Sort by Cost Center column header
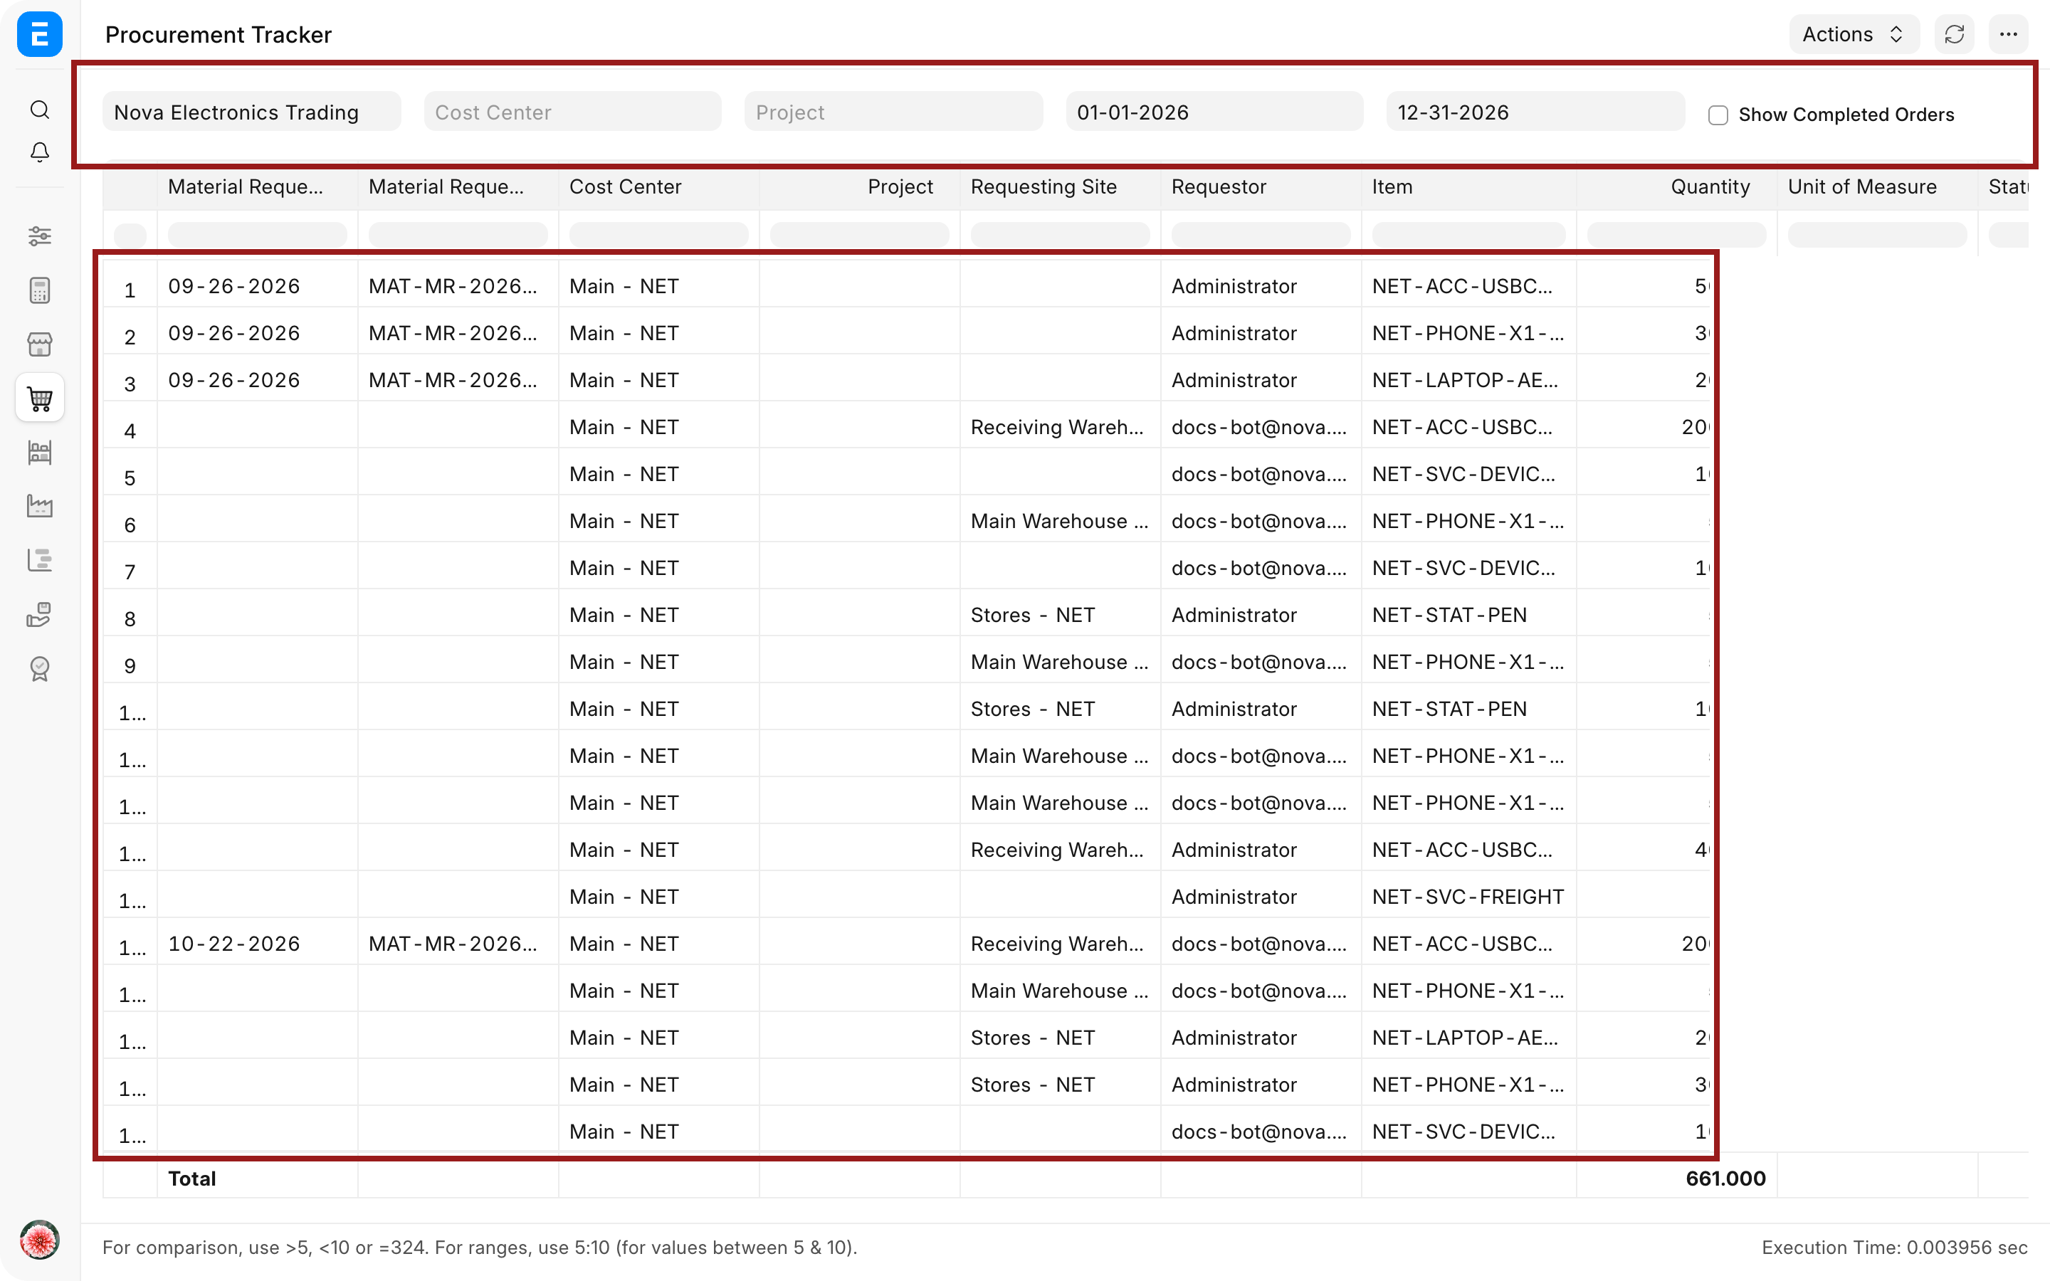This screenshot has height=1281, width=2050. point(625,186)
